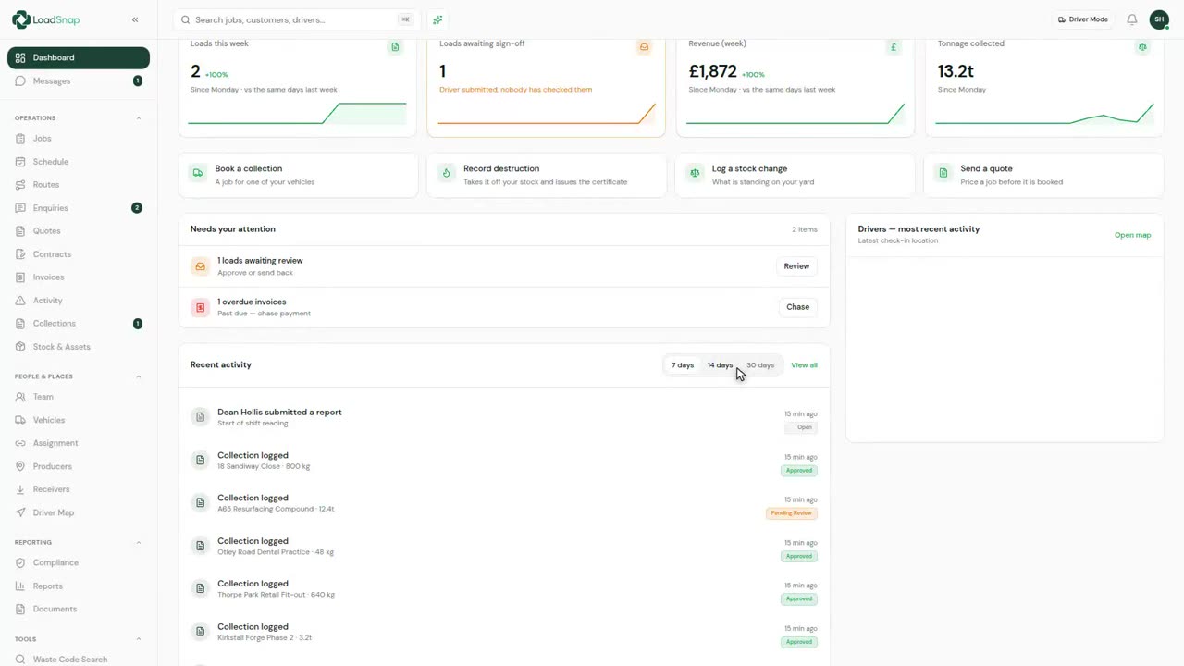Click the red icon beside overdue invoices
This screenshot has height=666, width=1184.
pyautogui.click(x=200, y=307)
